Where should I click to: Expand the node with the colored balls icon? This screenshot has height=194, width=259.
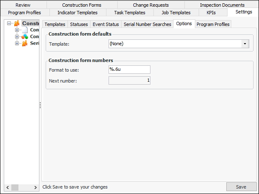pos(17,37)
